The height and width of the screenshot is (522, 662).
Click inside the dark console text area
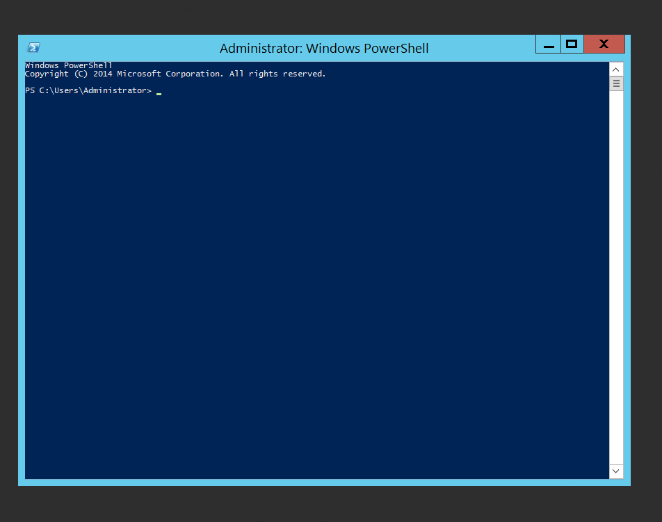pyautogui.click(x=313, y=278)
